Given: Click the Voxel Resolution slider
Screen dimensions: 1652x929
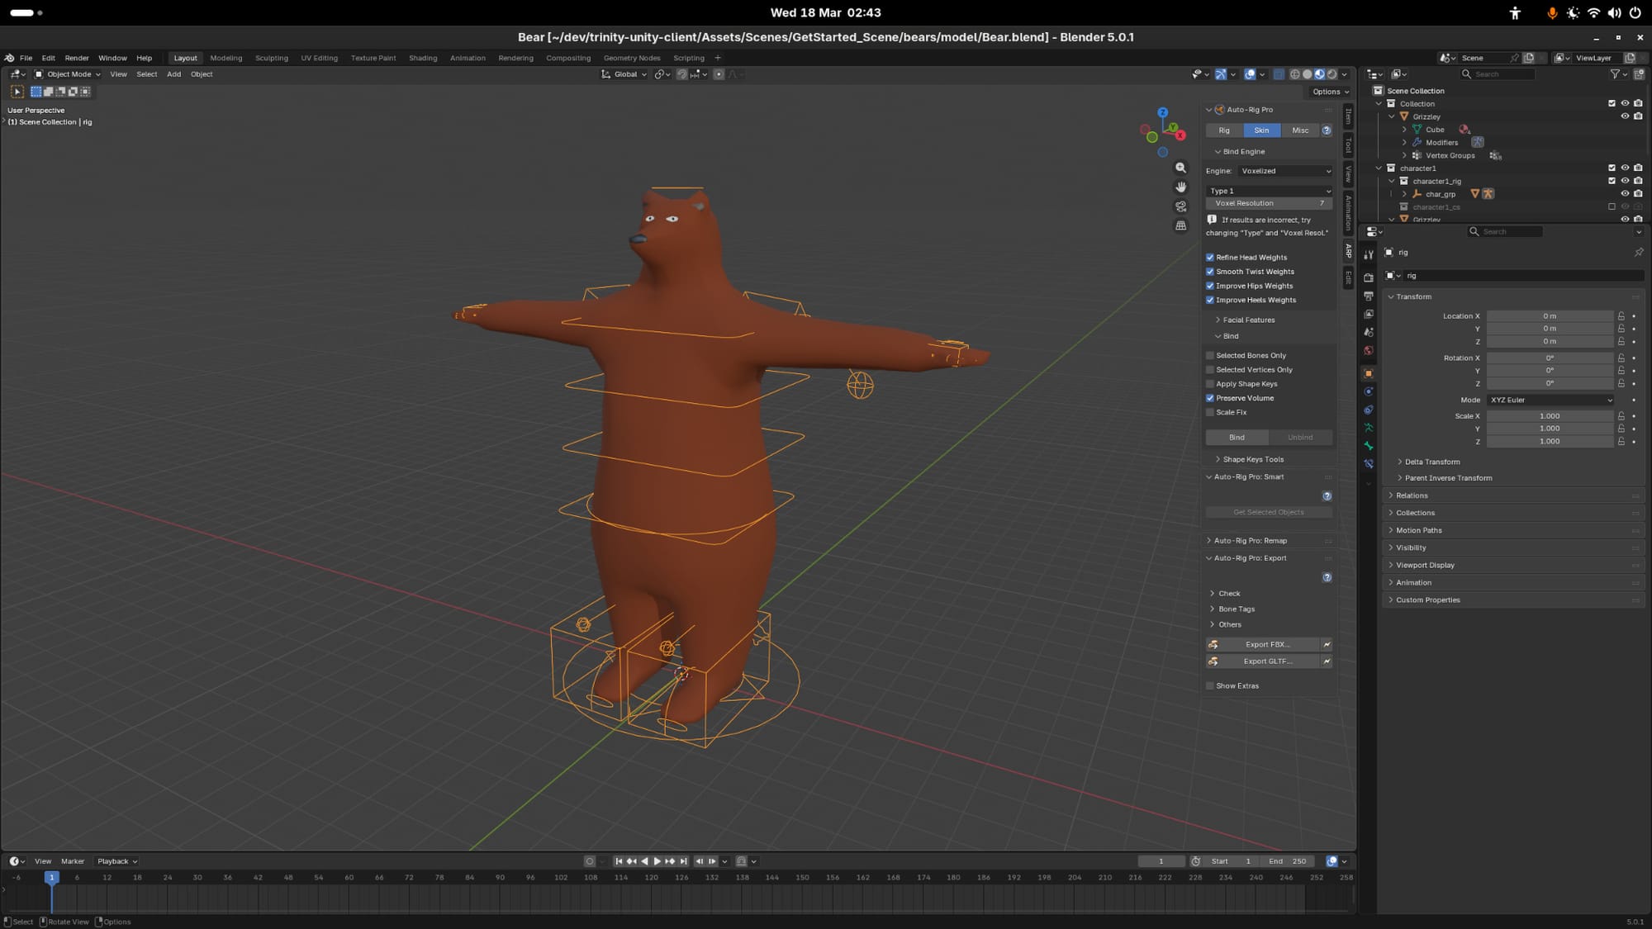Looking at the screenshot, I should pyautogui.click(x=1270, y=203).
